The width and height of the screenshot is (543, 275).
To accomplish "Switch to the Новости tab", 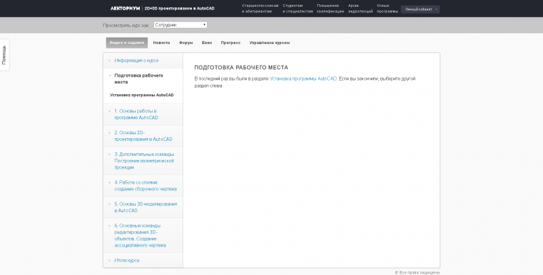I will point(162,43).
